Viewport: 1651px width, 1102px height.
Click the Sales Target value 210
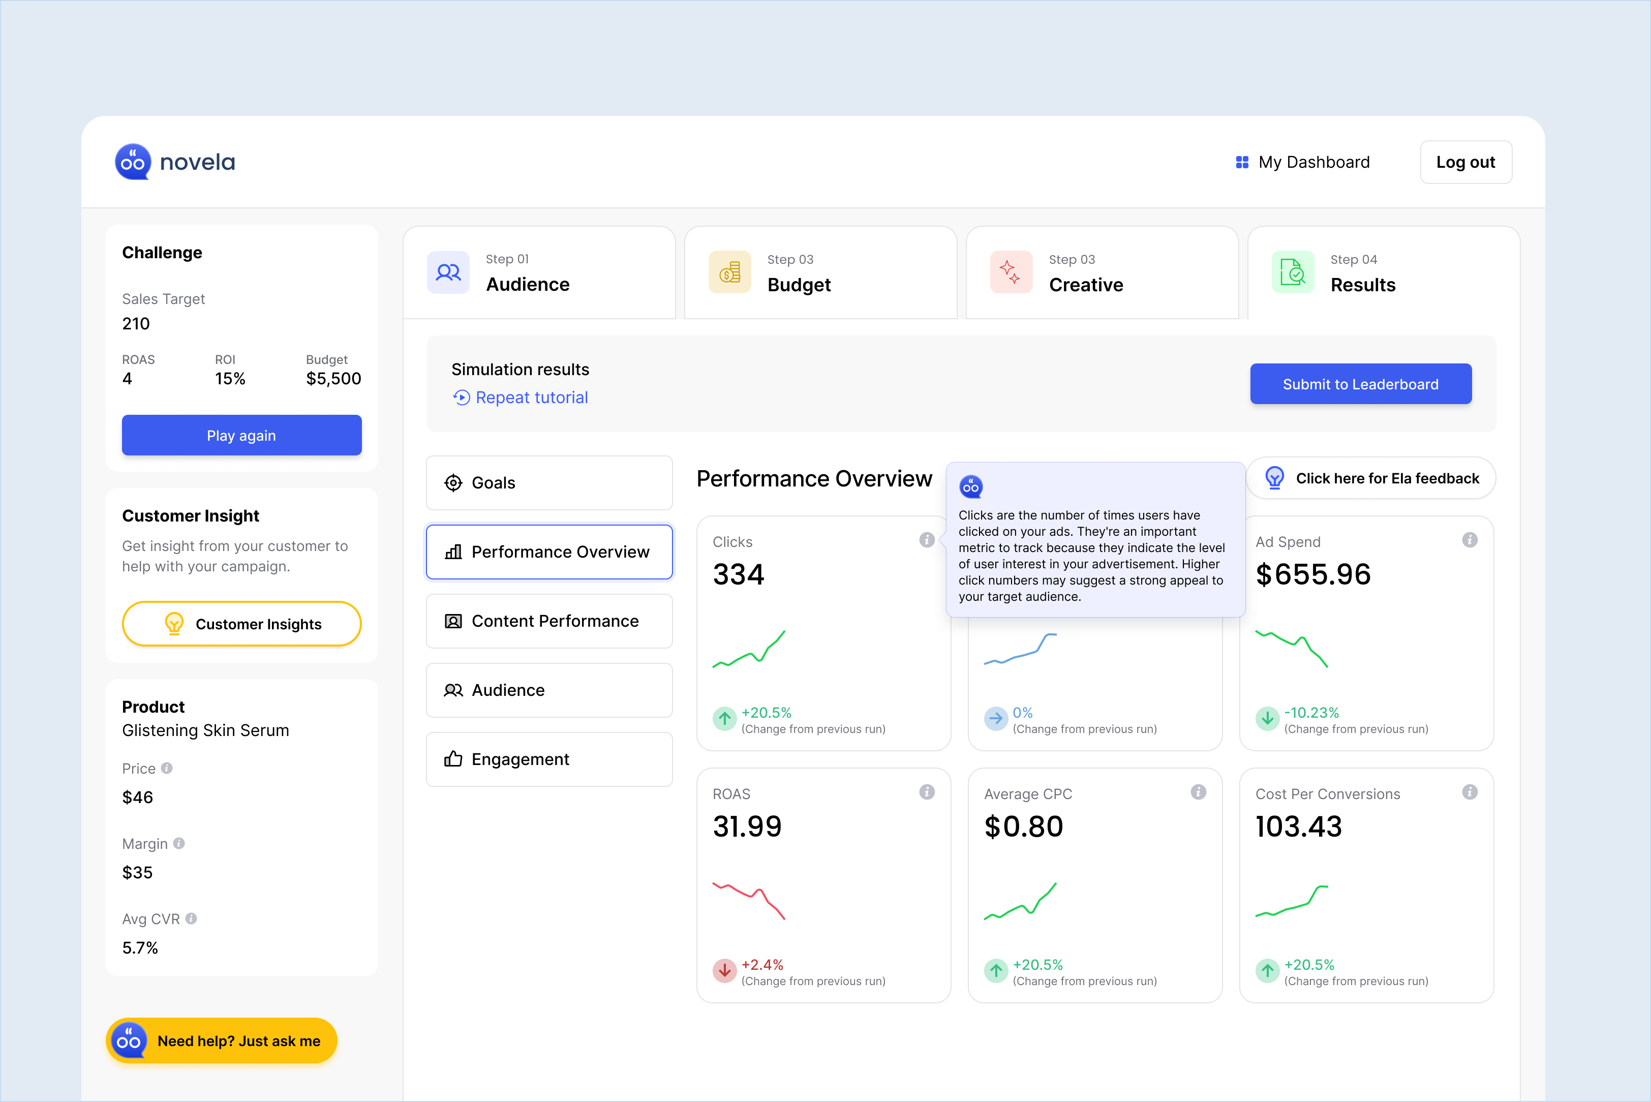tap(136, 324)
